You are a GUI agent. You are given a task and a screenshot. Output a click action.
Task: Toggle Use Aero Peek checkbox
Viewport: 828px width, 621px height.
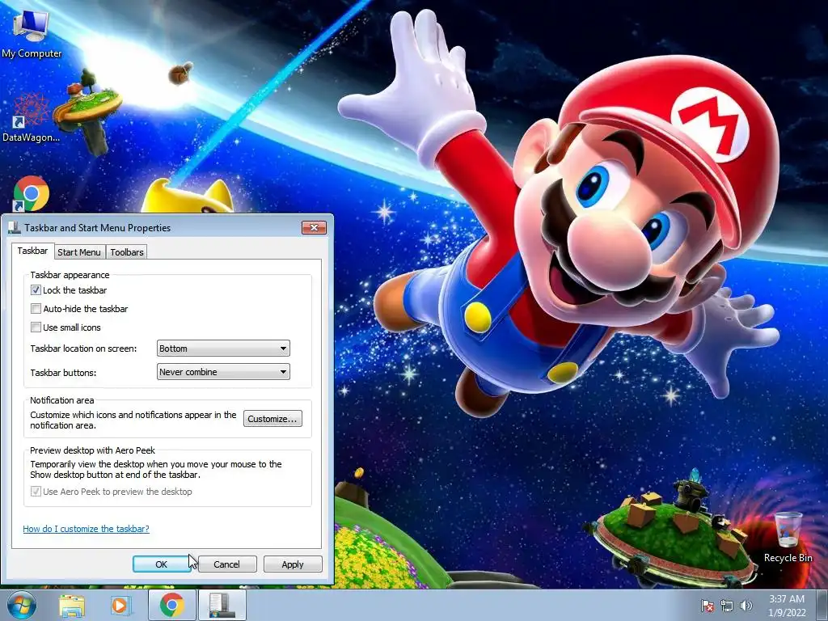coord(36,491)
